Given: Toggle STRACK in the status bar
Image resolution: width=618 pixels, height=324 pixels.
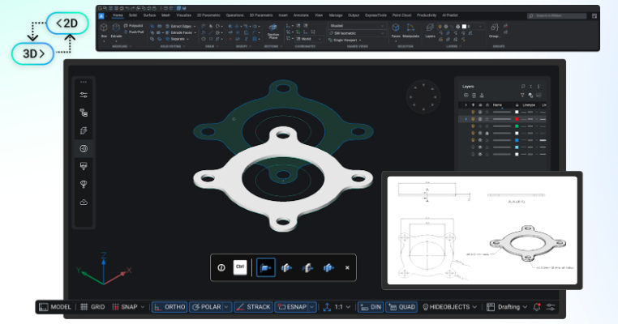Looking at the screenshot, I should [253, 307].
